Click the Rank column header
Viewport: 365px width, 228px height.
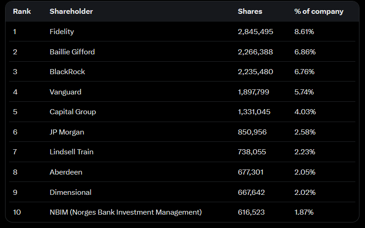22,12
